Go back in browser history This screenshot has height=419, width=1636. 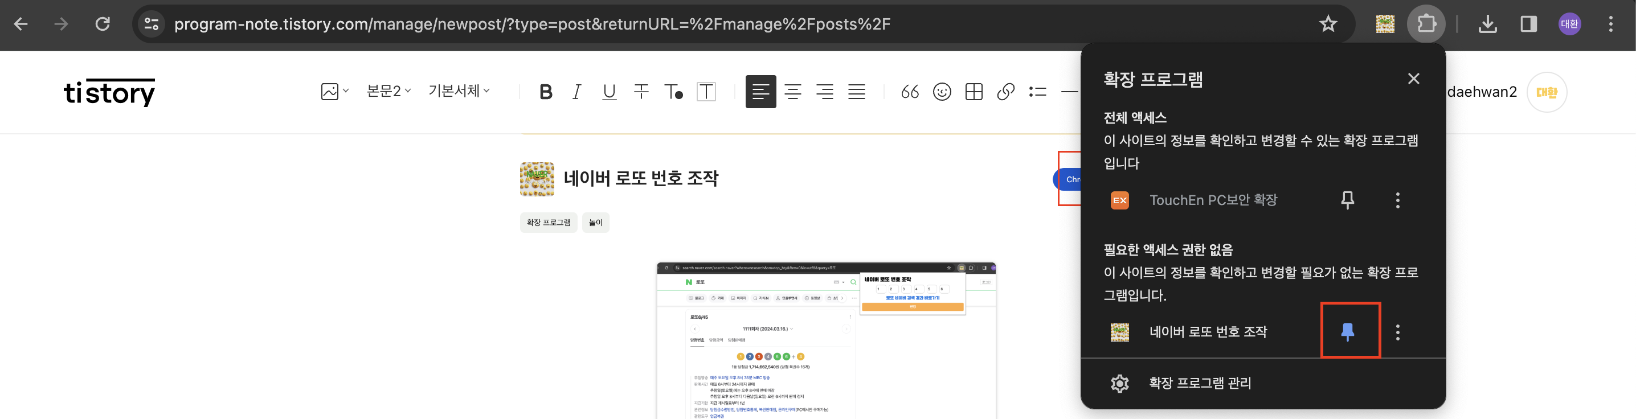tap(21, 24)
